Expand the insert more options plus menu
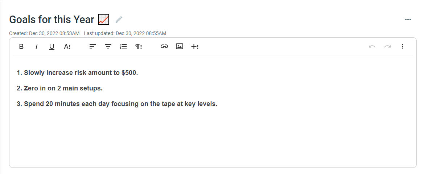The image size is (424, 174). point(195,46)
